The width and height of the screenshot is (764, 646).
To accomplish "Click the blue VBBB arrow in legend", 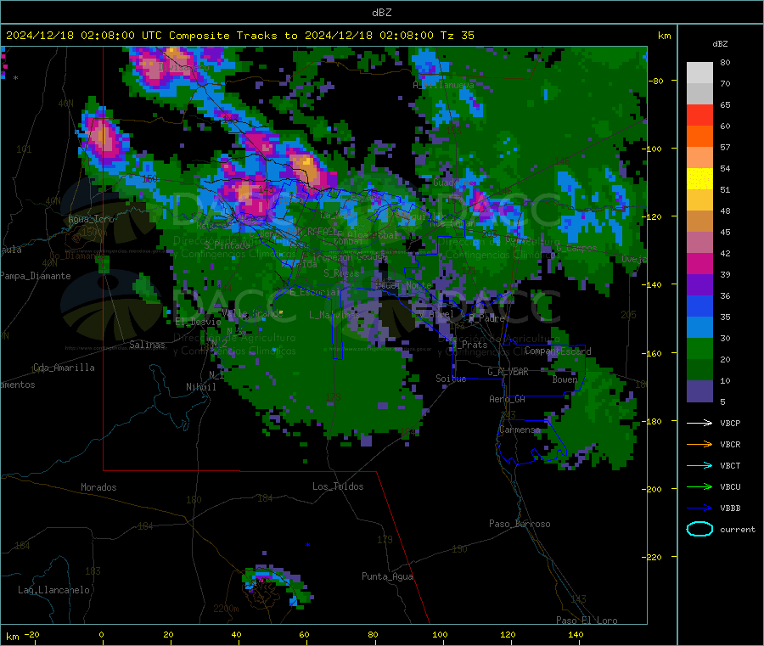I will pyautogui.click(x=699, y=508).
